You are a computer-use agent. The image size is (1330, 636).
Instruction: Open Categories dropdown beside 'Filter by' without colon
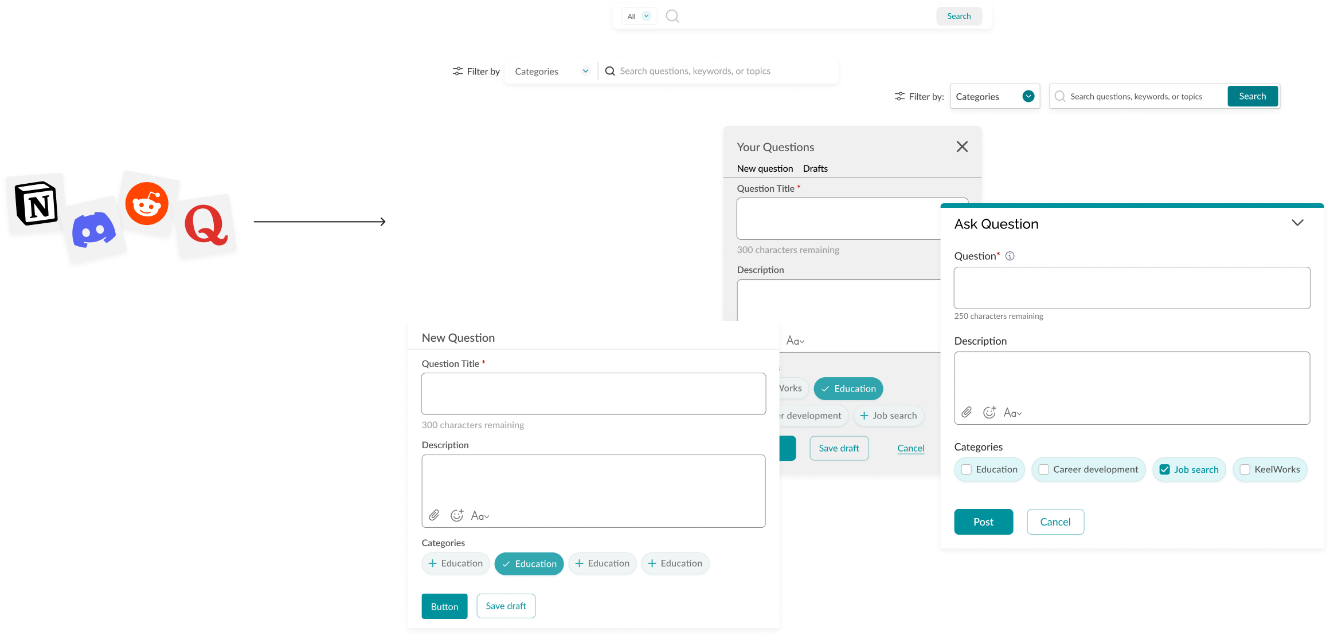[552, 71]
